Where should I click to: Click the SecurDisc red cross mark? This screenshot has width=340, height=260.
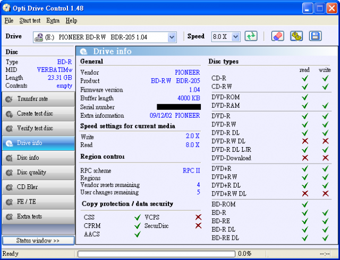(198, 226)
